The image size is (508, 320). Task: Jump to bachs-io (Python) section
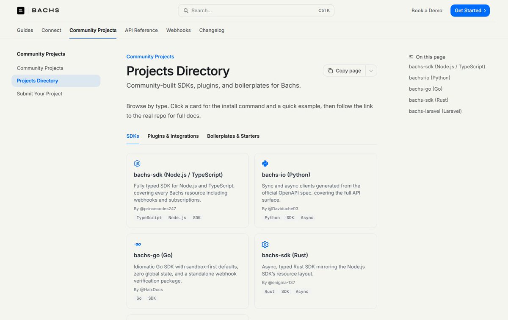tap(430, 78)
